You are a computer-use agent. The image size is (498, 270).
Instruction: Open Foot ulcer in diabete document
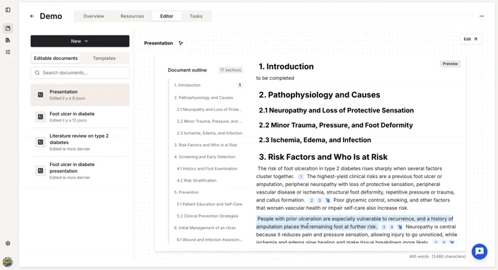80,117
